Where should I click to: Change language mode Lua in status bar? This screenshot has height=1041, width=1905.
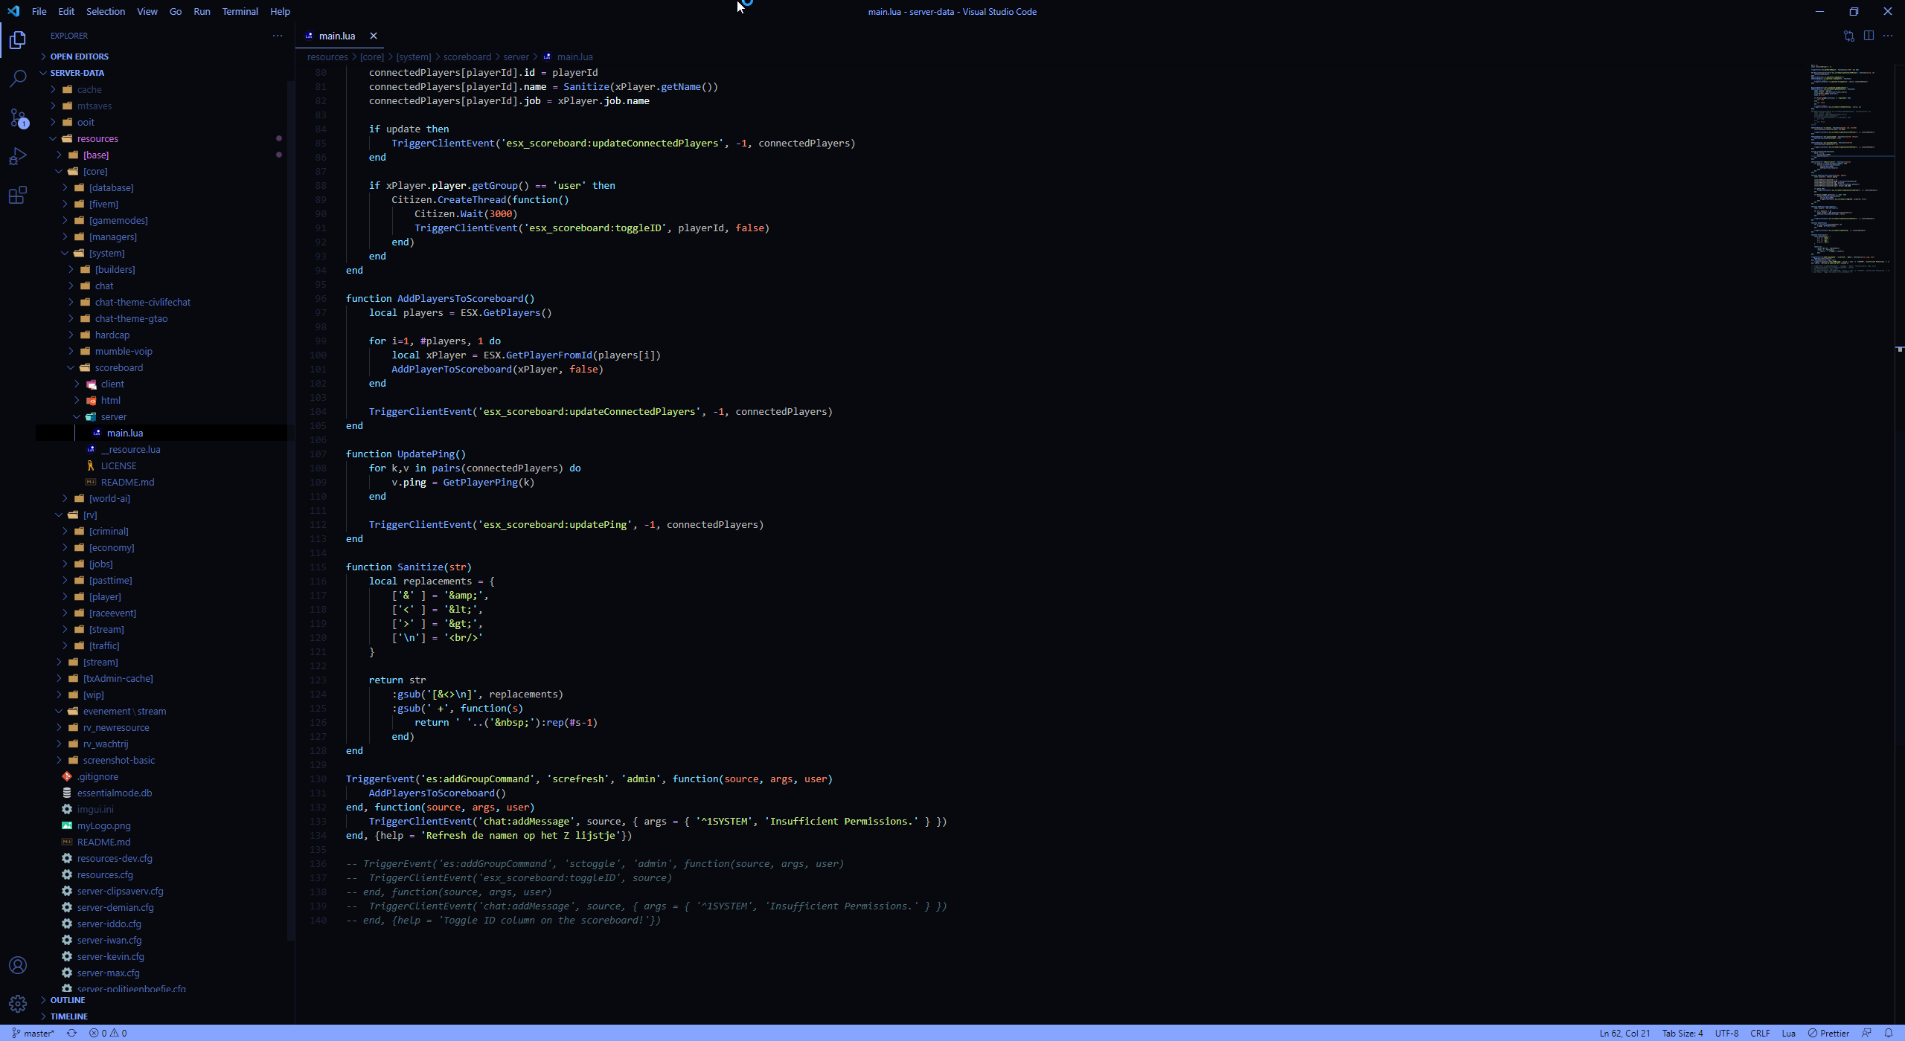(x=1788, y=1033)
